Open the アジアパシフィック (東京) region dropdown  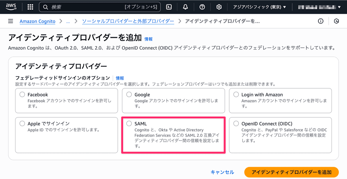pos(259,7)
